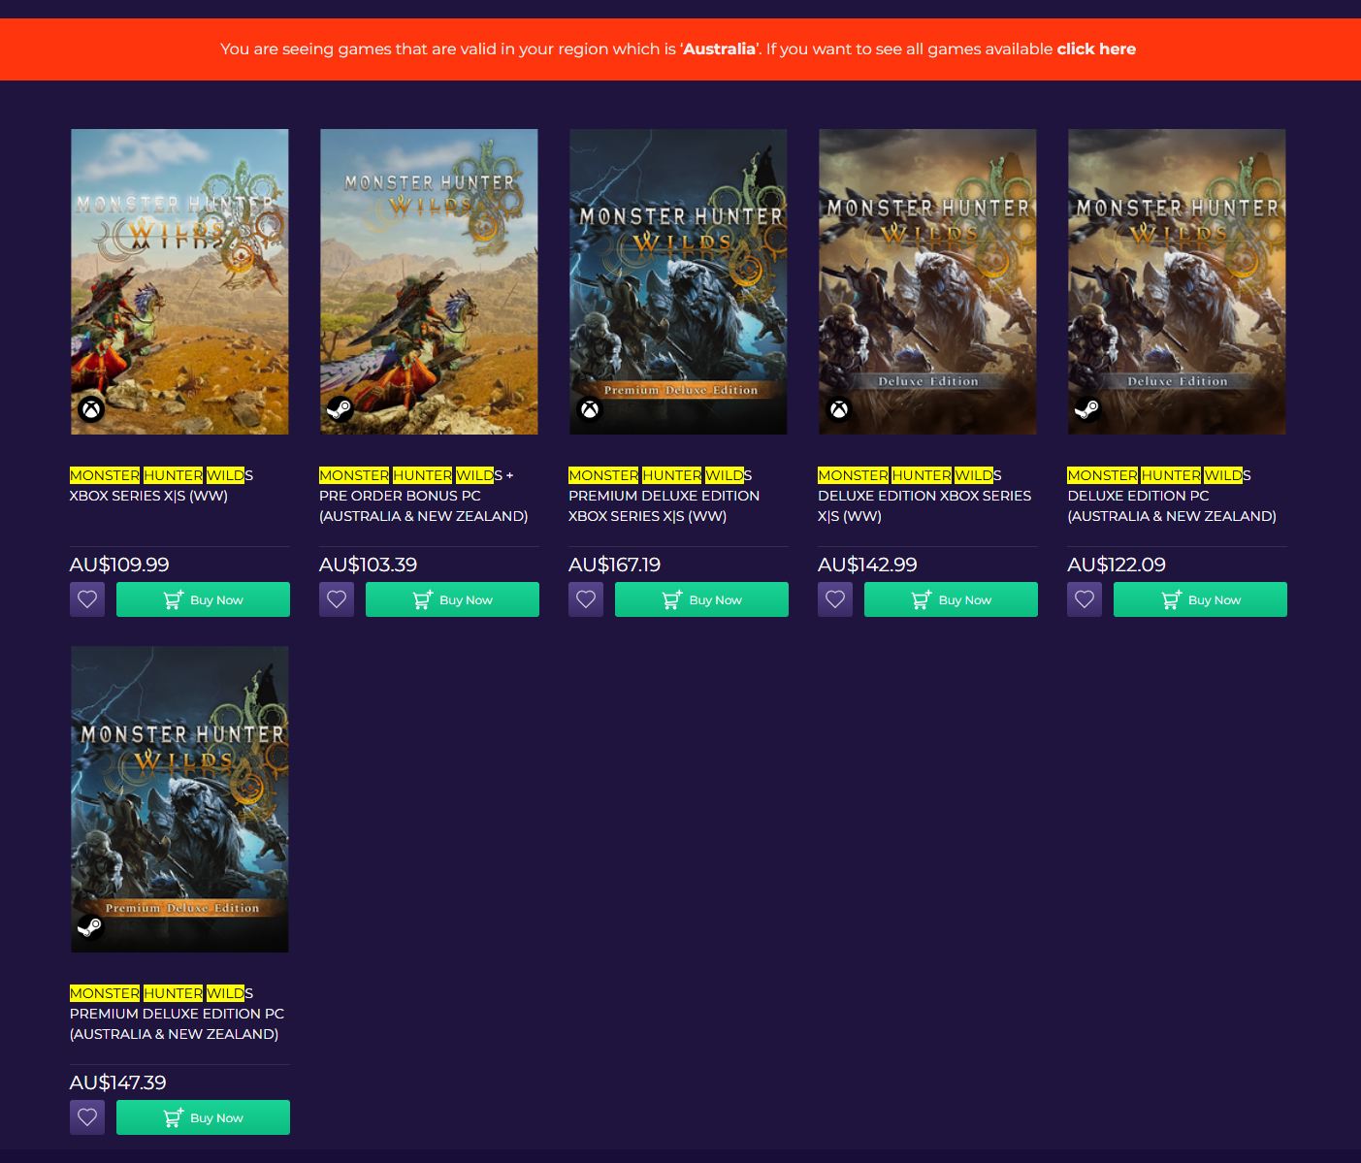Click the Xbox logo on the standard edition cover
1361x1163 pixels.
click(91, 409)
